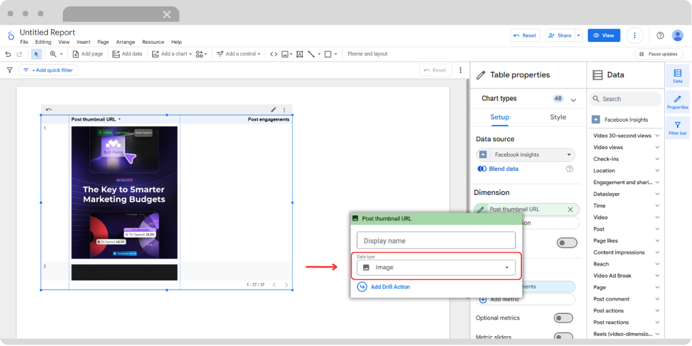Open the embed URL tool (<>)
Viewport: 692px width, 346px height.
(273, 54)
